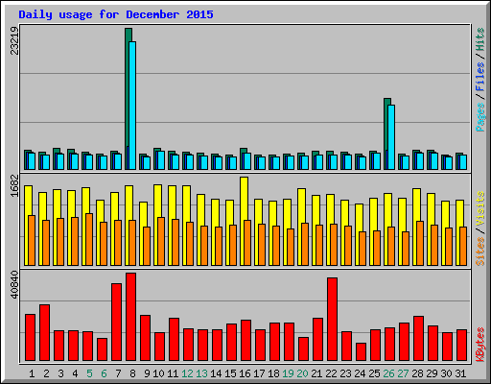
Task: Select the red KBytes bar for day 2
Action: (x=44, y=333)
